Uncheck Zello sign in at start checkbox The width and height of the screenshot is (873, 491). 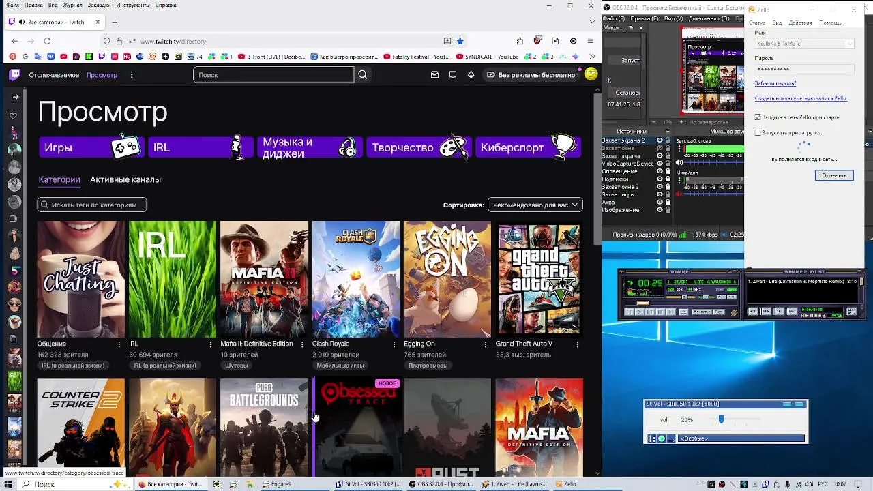(x=758, y=117)
